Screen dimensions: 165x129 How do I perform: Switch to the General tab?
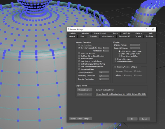pyautogui.click(x=72, y=36)
